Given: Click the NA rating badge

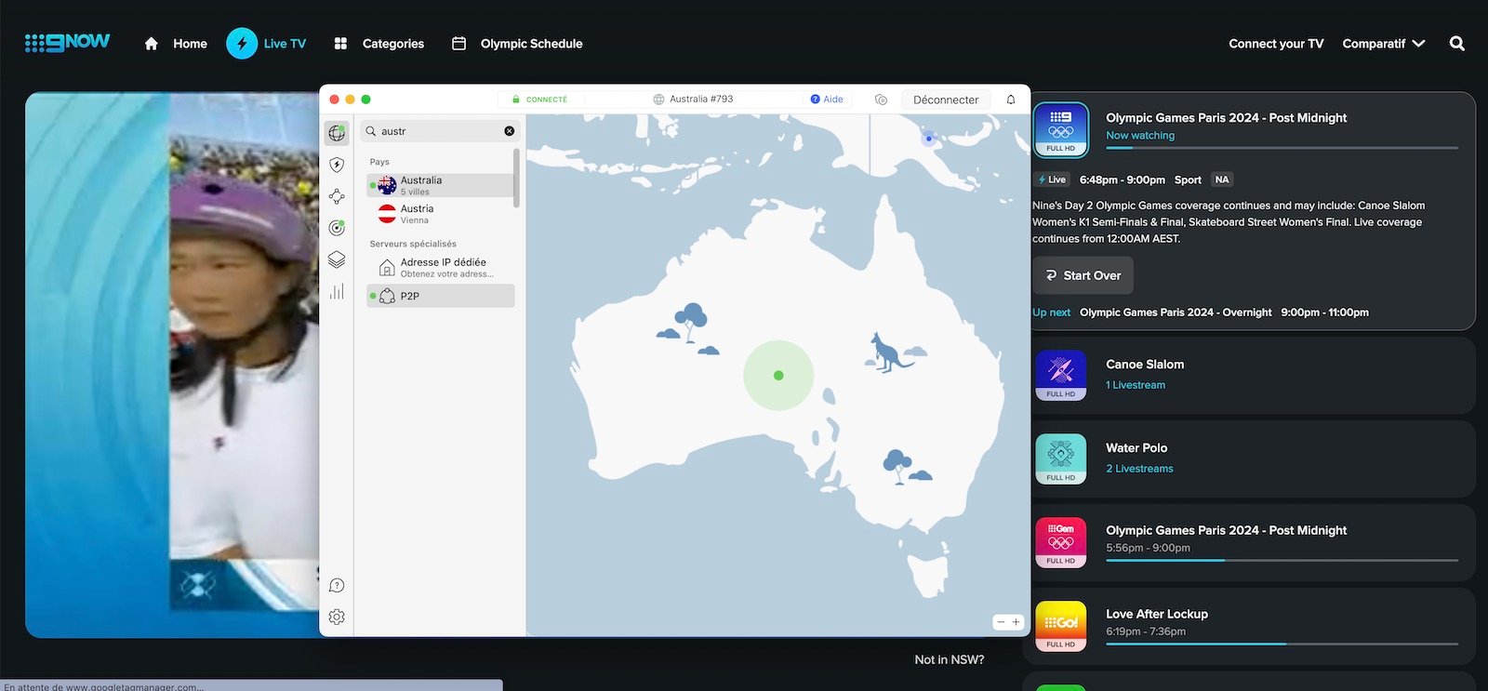Looking at the screenshot, I should pyautogui.click(x=1222, y=179).
